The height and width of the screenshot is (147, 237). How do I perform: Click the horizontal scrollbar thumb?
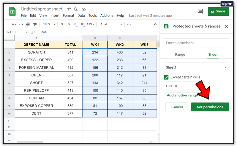30,142
